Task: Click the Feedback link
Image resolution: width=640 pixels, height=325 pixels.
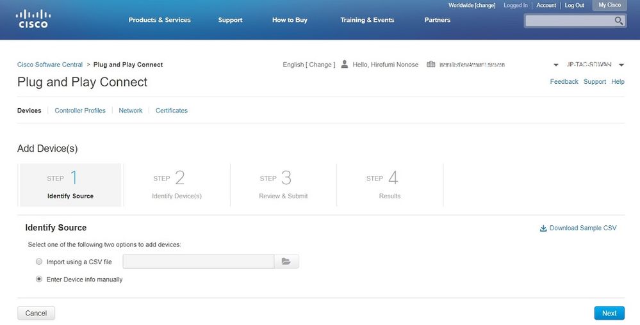Action: [564, 81]
